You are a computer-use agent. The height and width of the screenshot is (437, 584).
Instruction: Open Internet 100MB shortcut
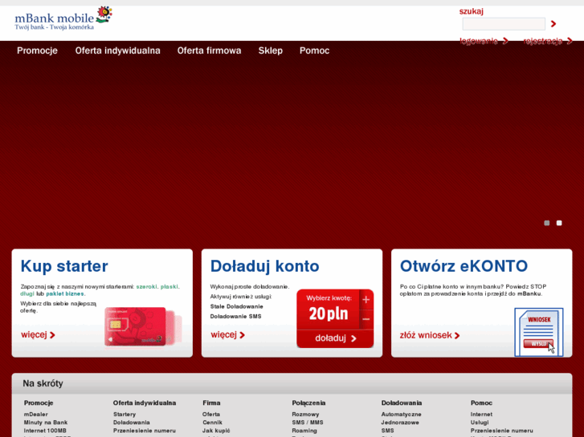(45, 431)
